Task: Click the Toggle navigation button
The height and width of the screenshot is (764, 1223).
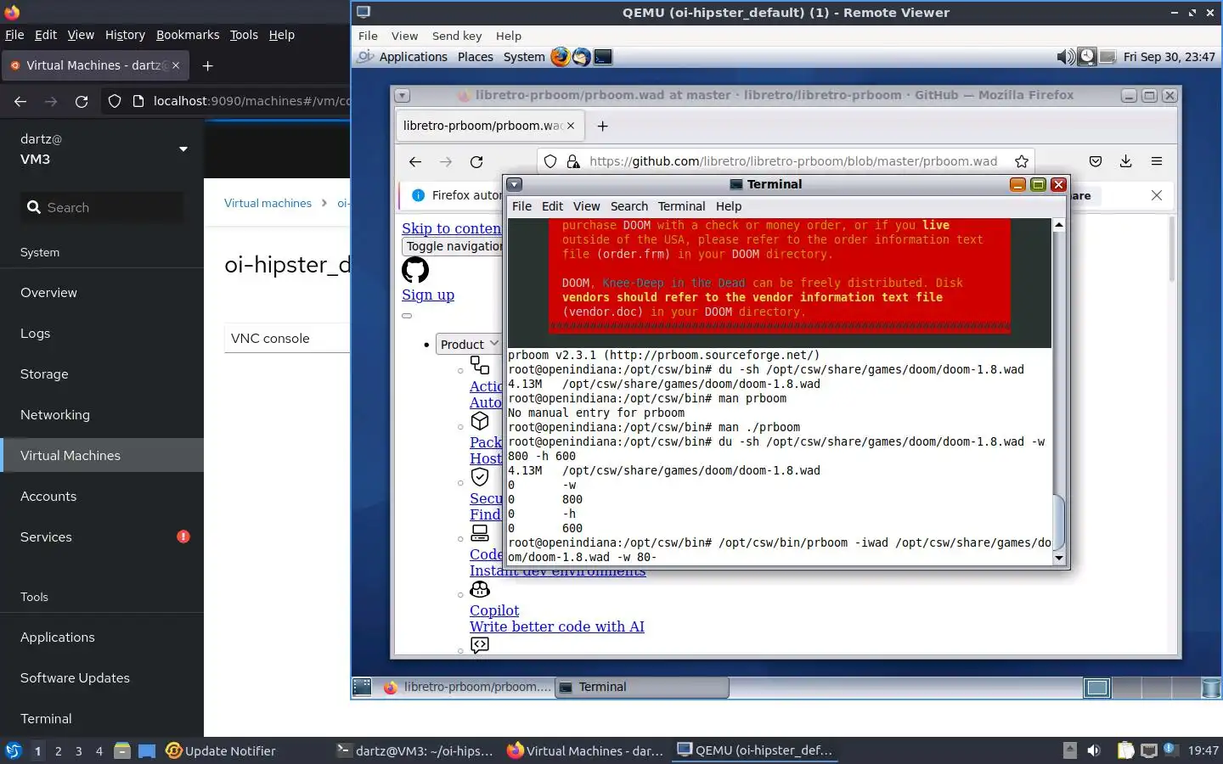Action: pyautogui.click(x=454, y=246)
